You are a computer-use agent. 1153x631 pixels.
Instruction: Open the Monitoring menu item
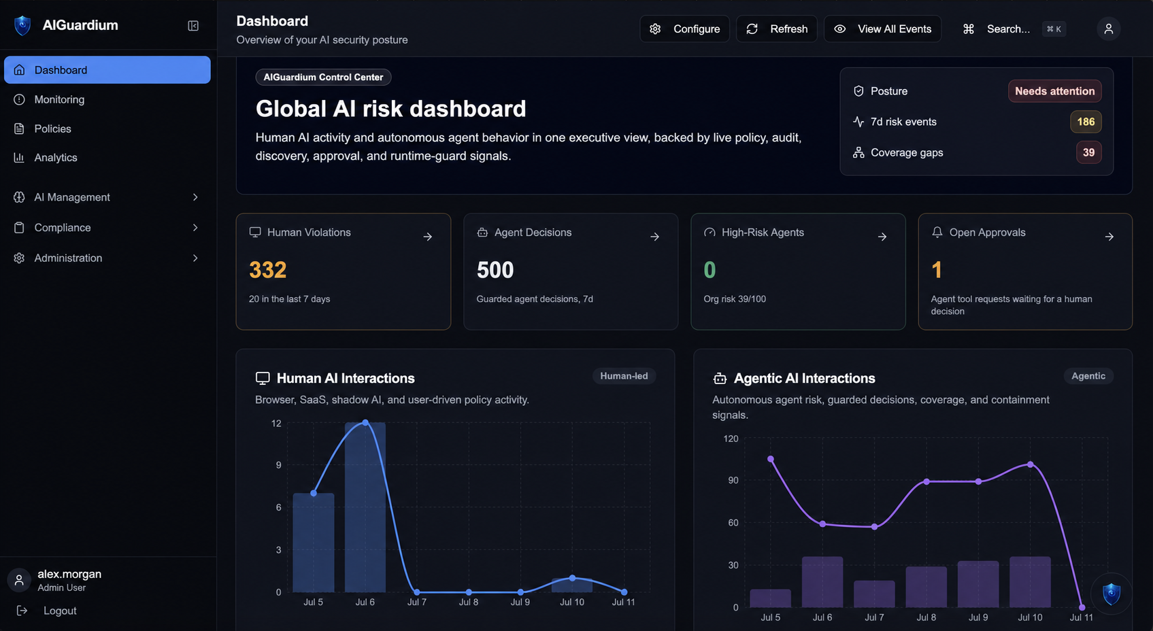pos(107,99)
